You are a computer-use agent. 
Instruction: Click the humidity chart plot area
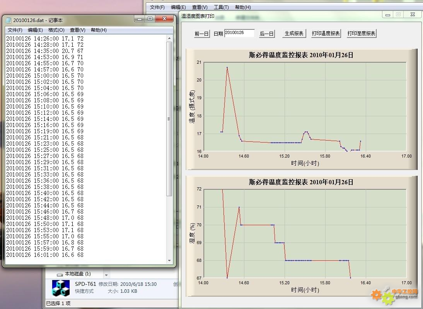305,234
